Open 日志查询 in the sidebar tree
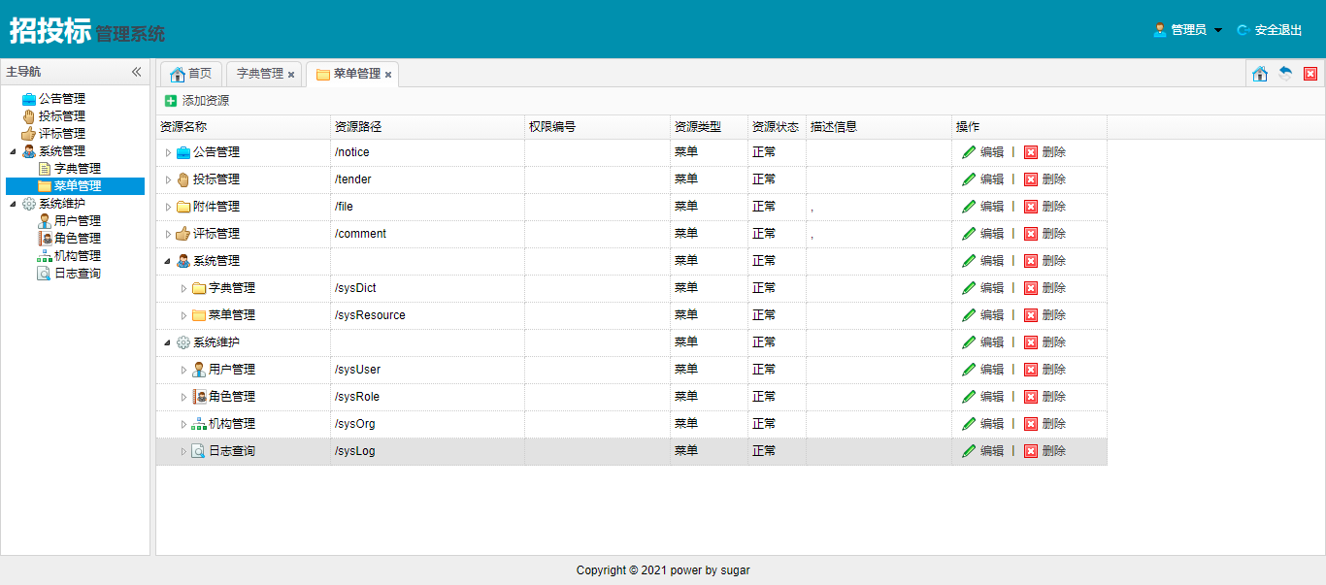This screenshot has height=585, width=1326. tap(78, 274)
